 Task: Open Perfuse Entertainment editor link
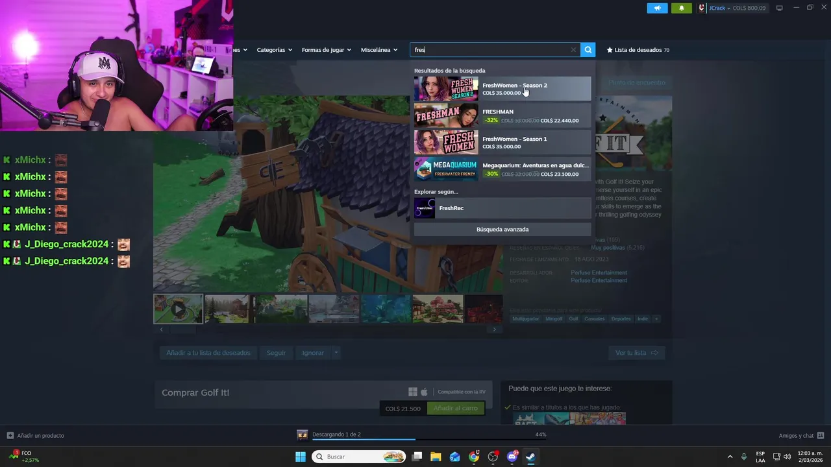click(599, 280)
